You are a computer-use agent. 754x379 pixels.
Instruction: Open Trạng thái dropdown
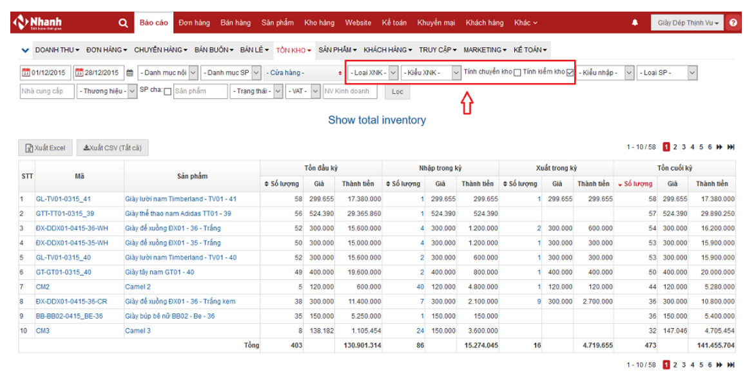point(256,91)
